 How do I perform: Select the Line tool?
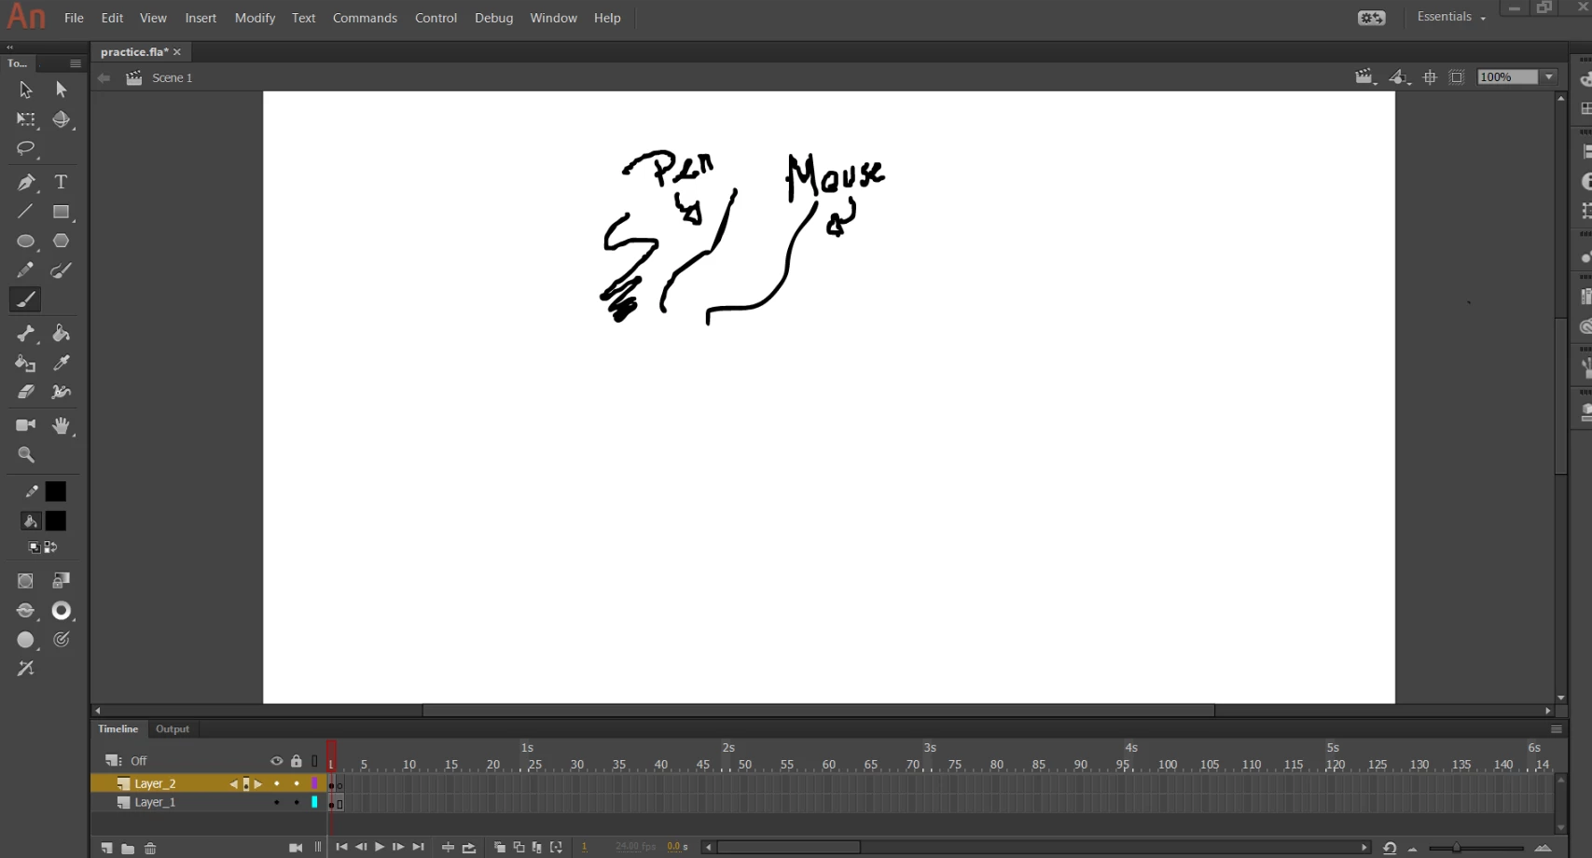(25, 212)
